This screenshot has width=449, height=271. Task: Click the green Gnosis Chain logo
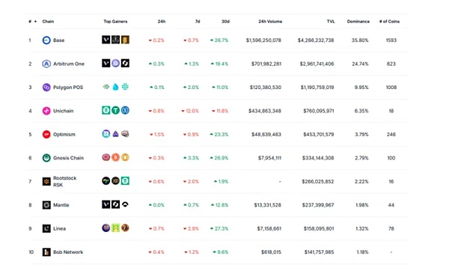(46, 157)
